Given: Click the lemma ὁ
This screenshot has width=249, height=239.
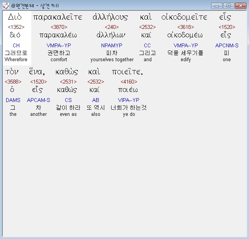Looking at the screenshot, I should click(x=12, y=90).
